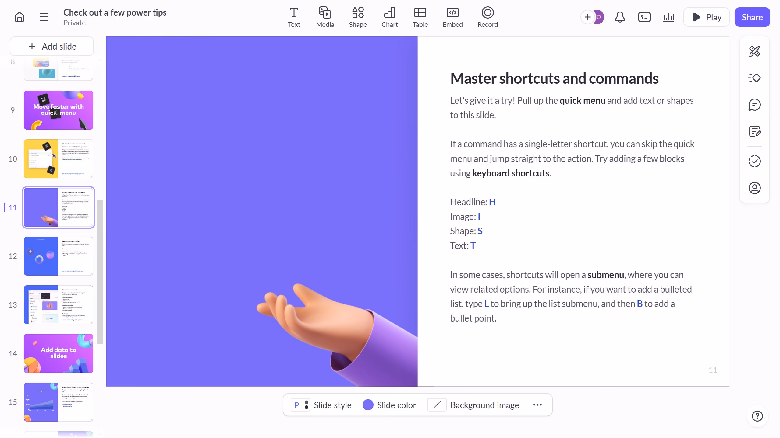
Task: Open the help question mark
Action: click(757, 416)
